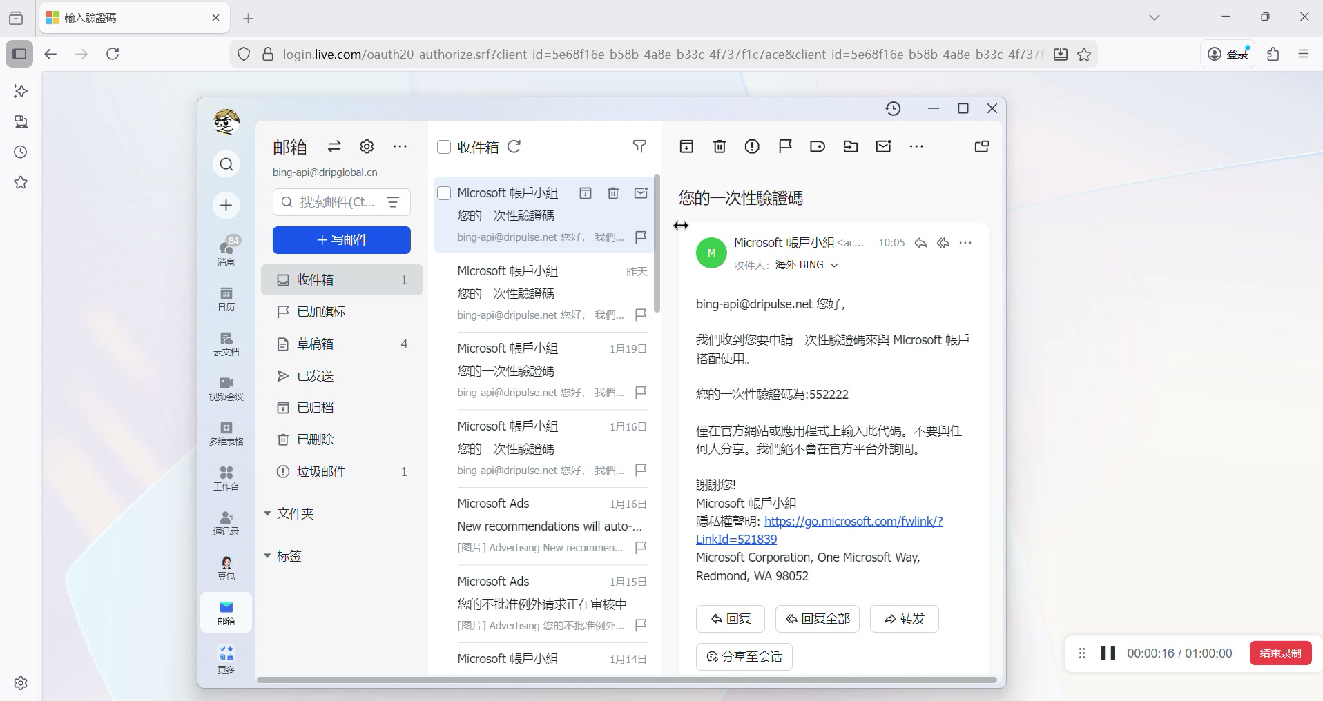Open 云文档 in the sidebar
This screenshot has width=1323, height=701.
[226, 344]
